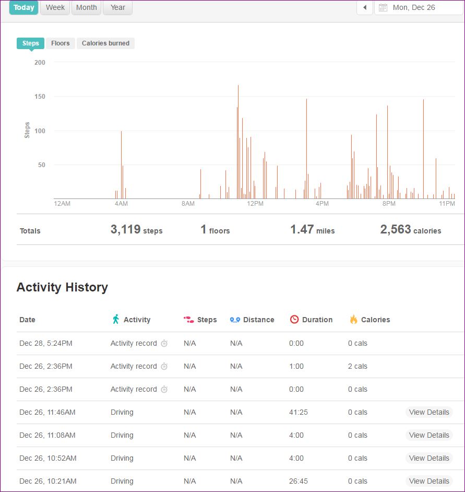
Task: Switch to the Week tab
Action: 55,8
